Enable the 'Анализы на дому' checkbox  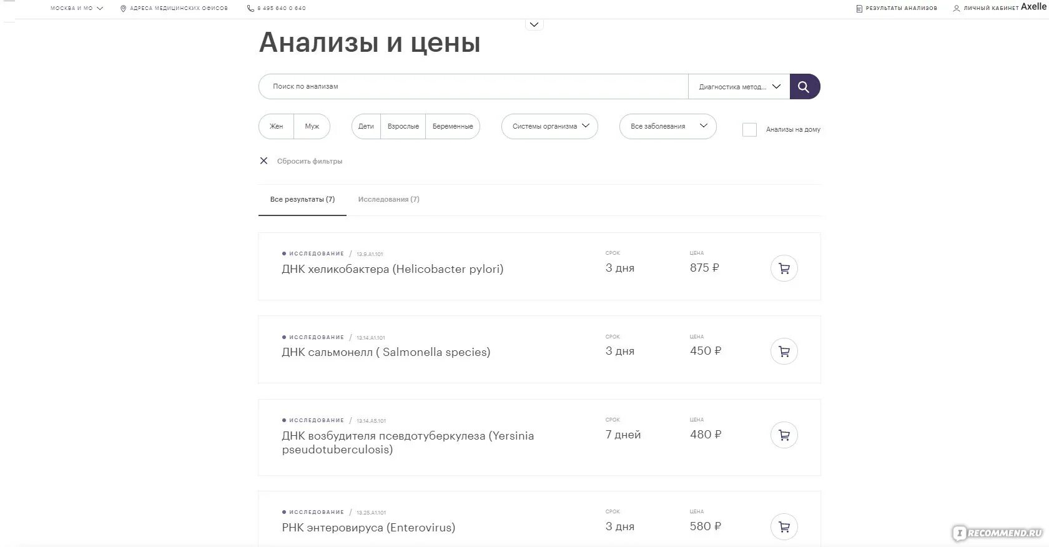coord(749,129)
